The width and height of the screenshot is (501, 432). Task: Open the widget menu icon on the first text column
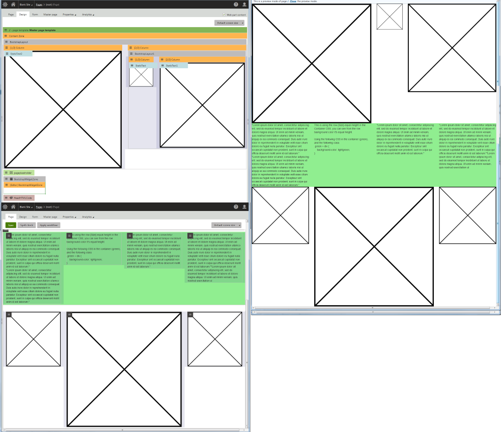click(9, 236)
